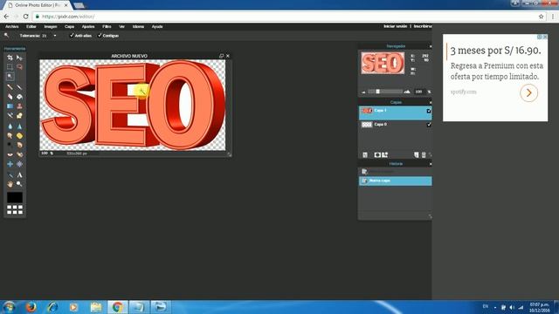Select the Spot Heal tool
559x314 pixels.
point(19,154)
